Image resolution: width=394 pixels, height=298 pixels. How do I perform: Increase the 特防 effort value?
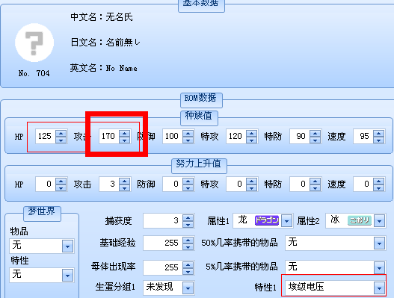click(x=315, y=181)
